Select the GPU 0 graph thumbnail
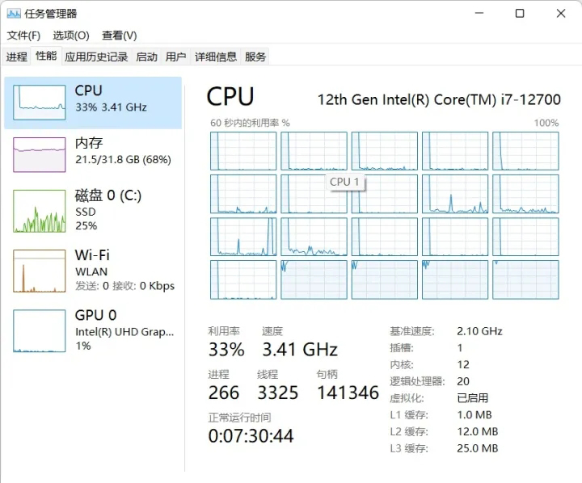 (x=40, y=331)
